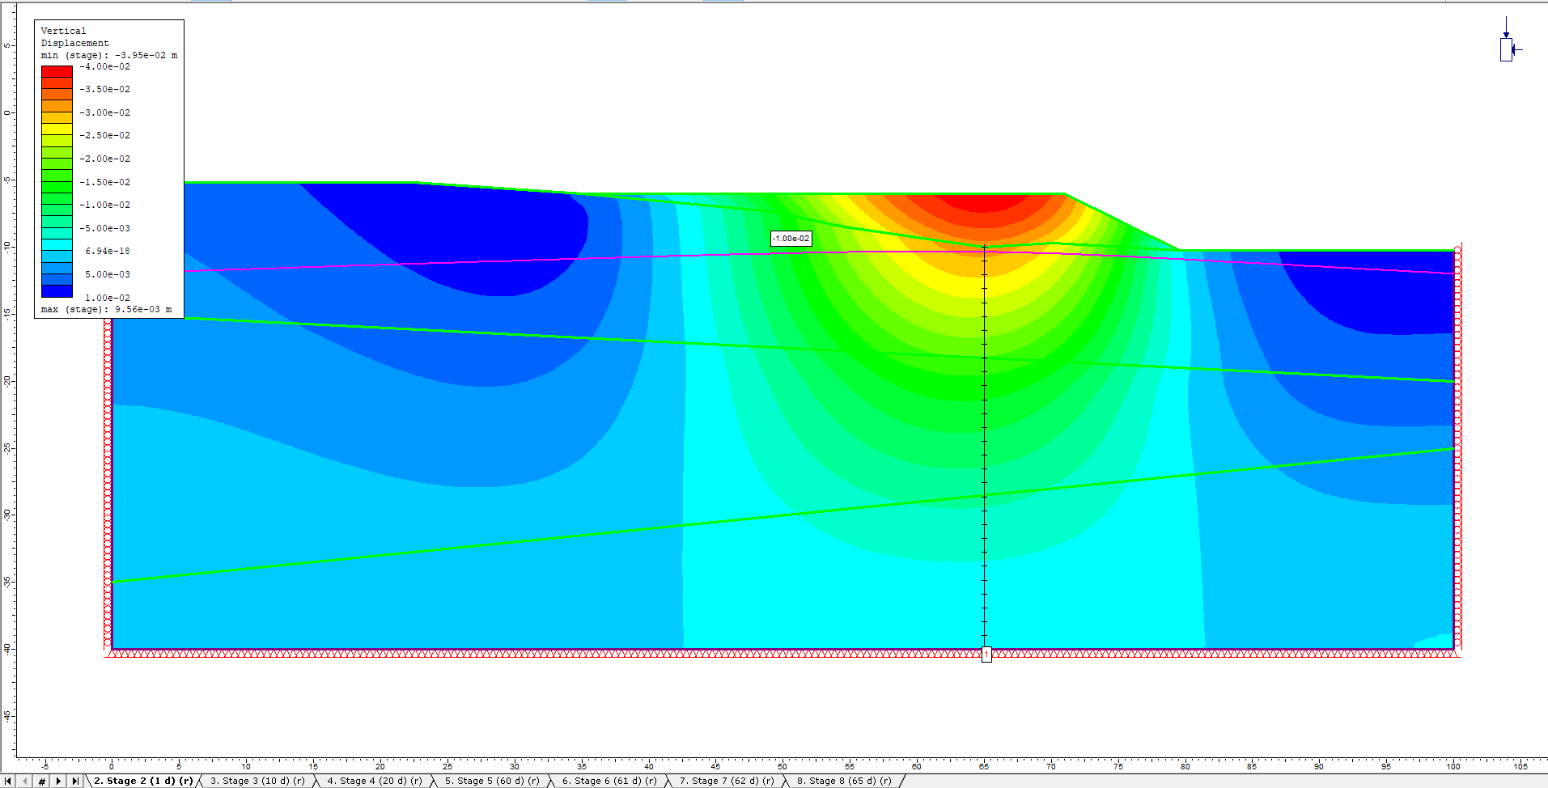The height and width of the screenshot is (788, 1548).
Task: Click the next stage arrow button
Action: point(58,781)
